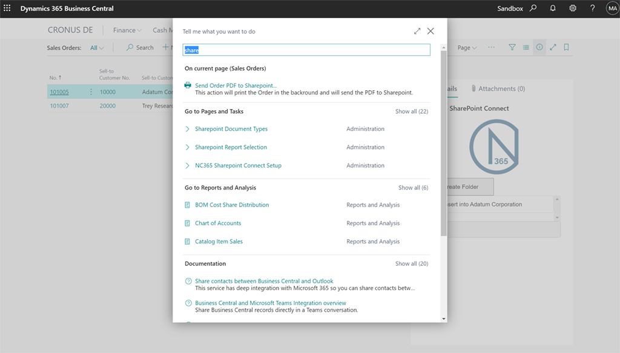Bookmark the Sales Orders page

point(566,47)
